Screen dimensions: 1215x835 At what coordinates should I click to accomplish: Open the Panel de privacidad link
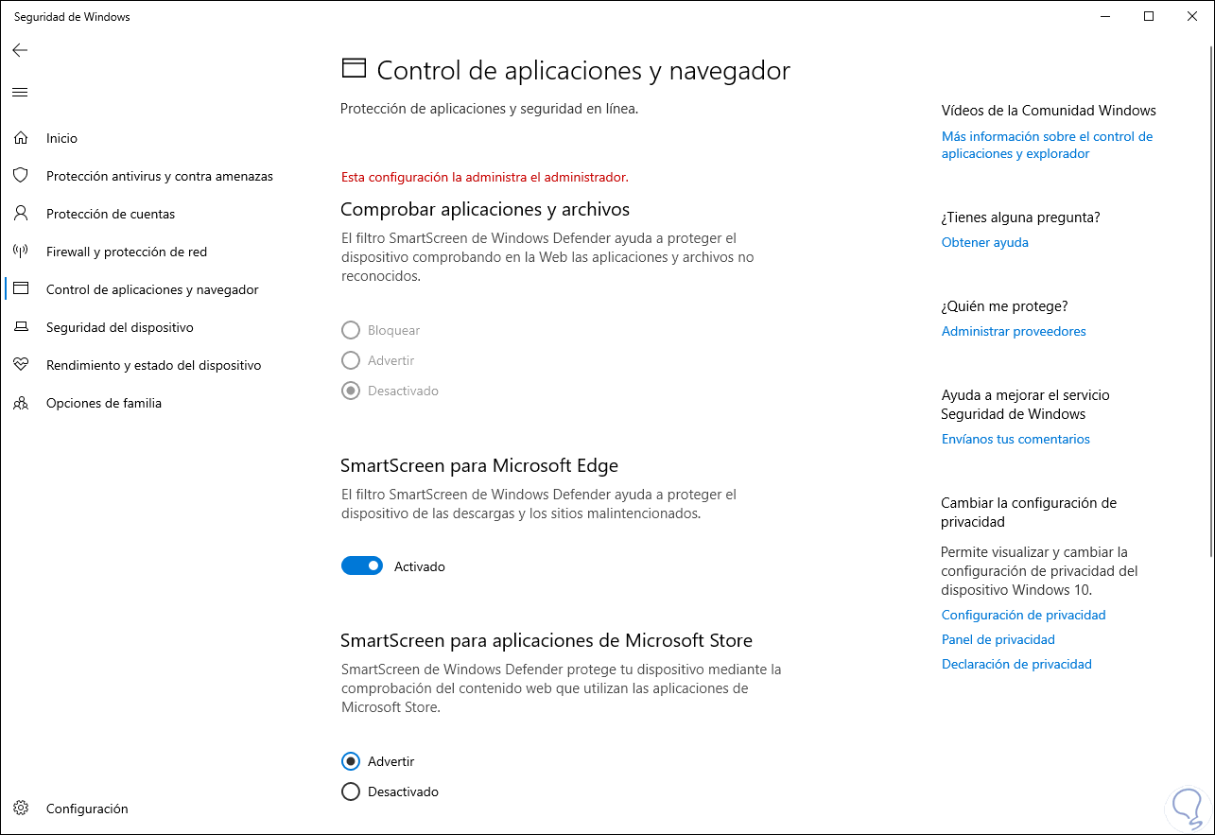[998, 639]
